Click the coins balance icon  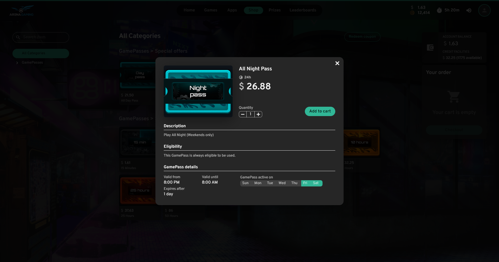coord(412,13)
